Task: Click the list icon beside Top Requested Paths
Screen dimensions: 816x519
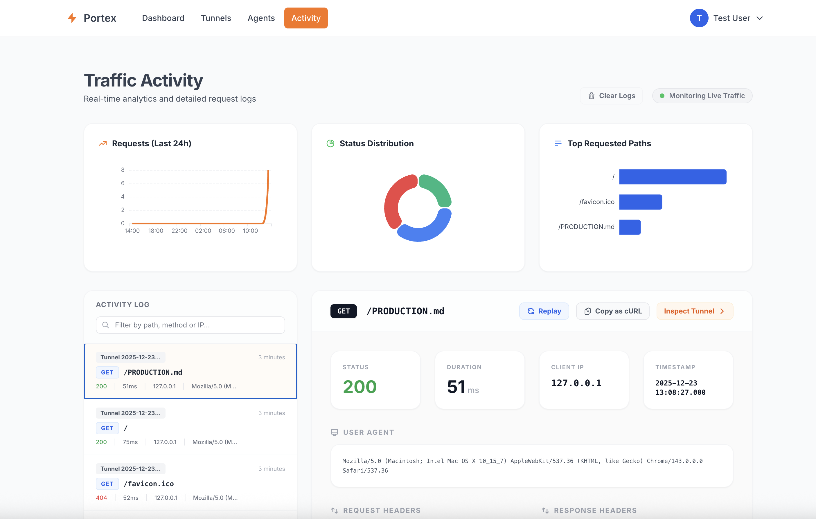Action: pos(558,143)
